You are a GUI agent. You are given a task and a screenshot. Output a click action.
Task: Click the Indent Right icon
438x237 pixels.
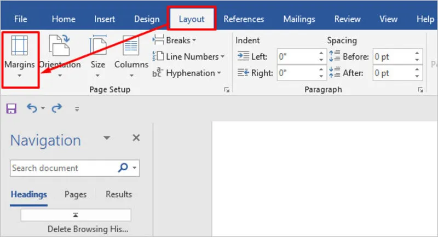coord(243,73)
